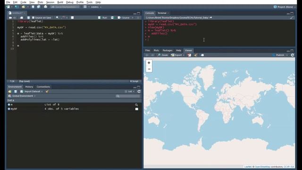Click the console clear broom icon
The height and width of the screenshot is (170, 302).
292,17
